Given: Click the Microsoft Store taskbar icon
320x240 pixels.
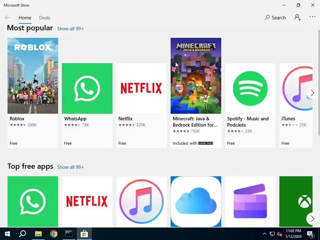Looking at the screenshot, I should (x=84, y=234).
